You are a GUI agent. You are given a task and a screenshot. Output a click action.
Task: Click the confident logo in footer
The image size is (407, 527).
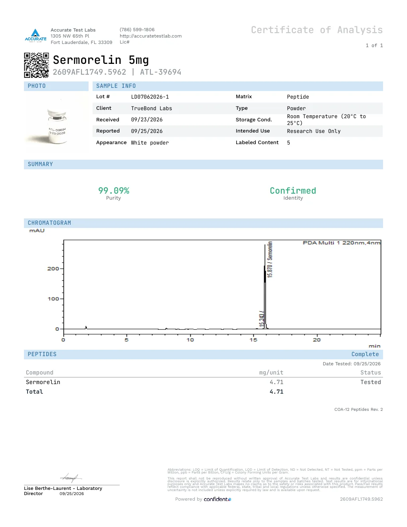pos(217,499)
